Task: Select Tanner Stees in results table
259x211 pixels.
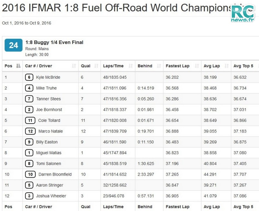Action: 48,99
